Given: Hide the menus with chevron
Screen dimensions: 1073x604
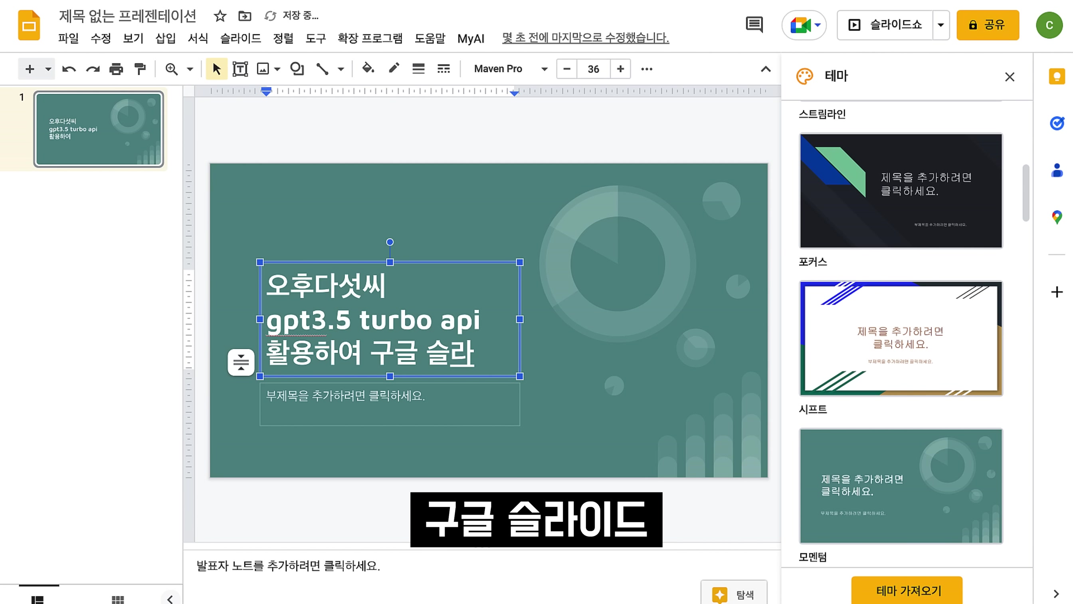Looking at the screenshot, I should [x=766, y=69].
